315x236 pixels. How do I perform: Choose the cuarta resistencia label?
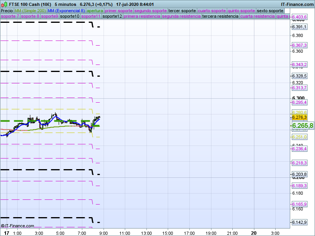coord(258,16)
